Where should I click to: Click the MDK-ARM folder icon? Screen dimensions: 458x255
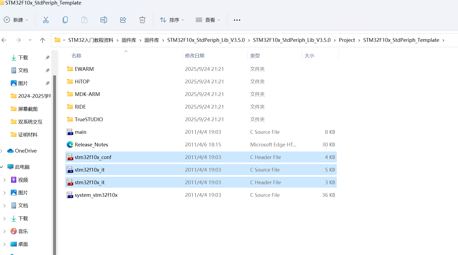tap(70, 94)
